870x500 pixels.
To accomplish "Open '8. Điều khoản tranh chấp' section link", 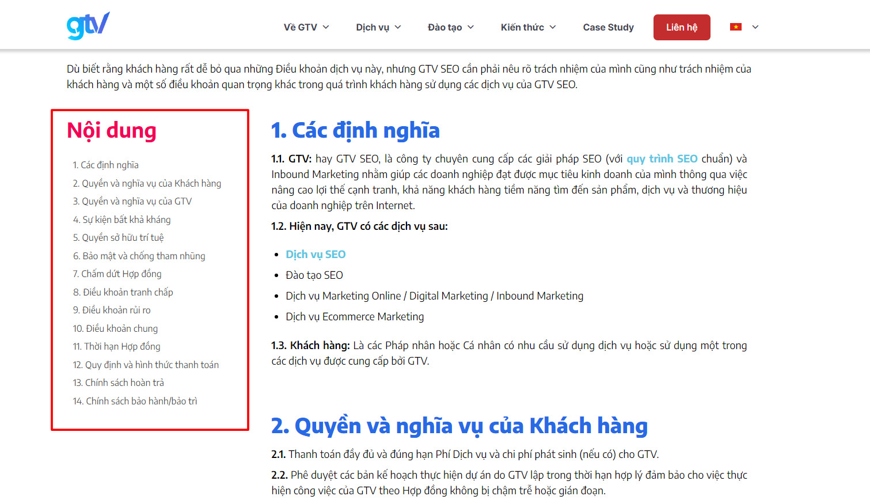I will click(x=123, y=291).
